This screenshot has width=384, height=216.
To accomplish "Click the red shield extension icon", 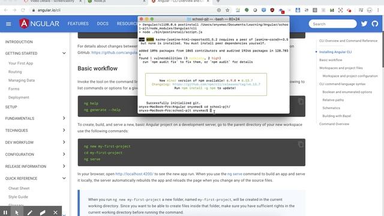I will (272, 10).
